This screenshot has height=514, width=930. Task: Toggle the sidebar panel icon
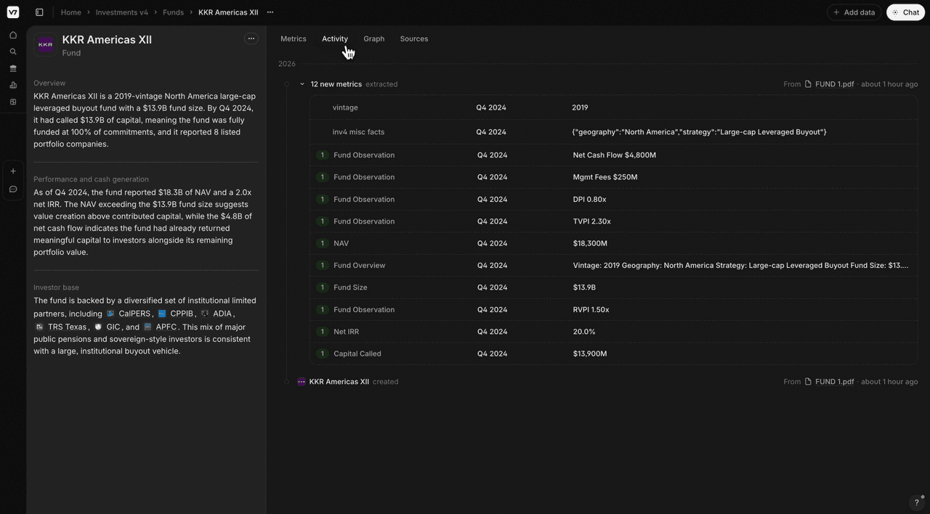coord(39,12)
